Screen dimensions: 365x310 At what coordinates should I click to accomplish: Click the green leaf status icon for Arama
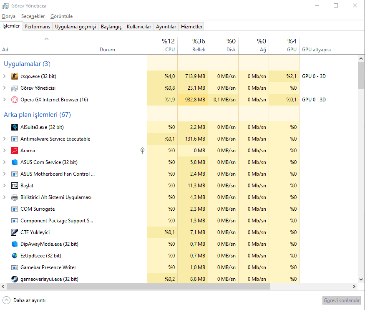(x=142, y=151)
